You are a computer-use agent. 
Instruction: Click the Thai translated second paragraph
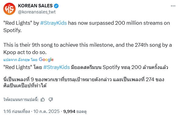(x=84, y=82)
